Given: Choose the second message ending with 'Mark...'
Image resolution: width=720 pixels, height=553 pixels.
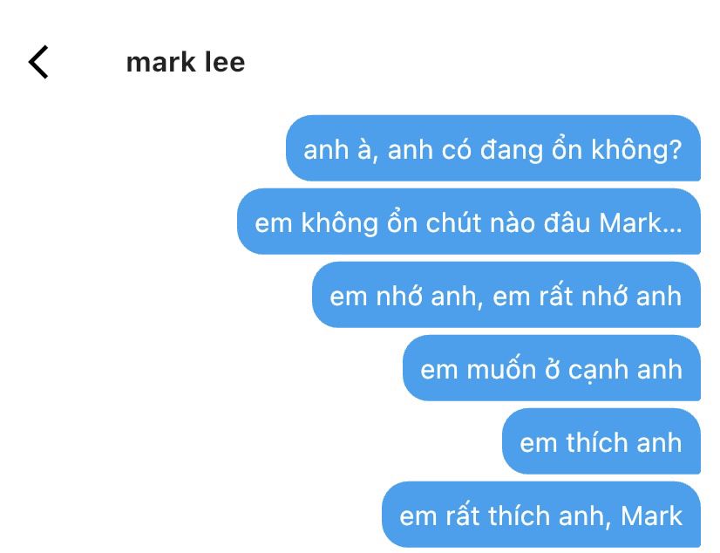Looking at the screenshot, I should tap(469, 222).
